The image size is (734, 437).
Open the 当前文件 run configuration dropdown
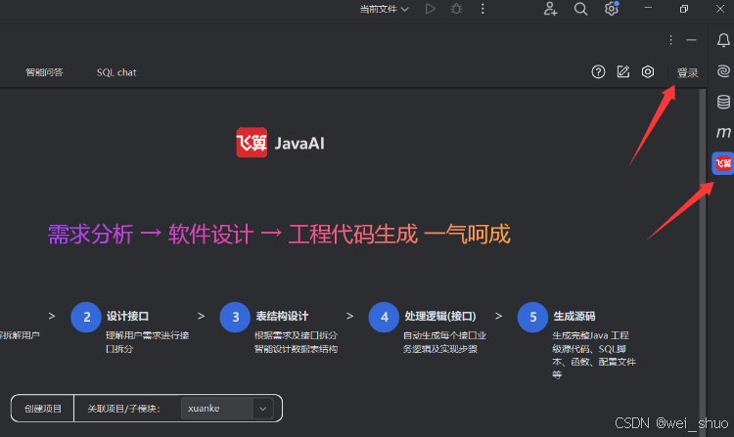click(x=384, y=9)
